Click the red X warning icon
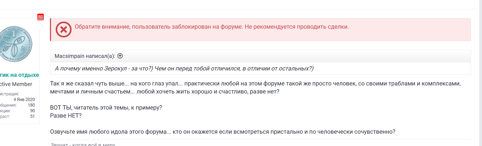Viewport: 482px width, 146px height. (64, 29)
